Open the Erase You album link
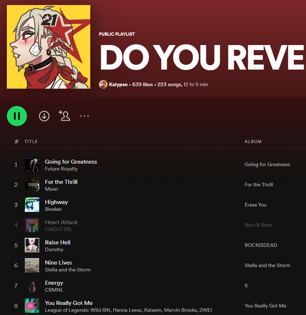This screenshot has height=315, width=306. pos(256,205)
